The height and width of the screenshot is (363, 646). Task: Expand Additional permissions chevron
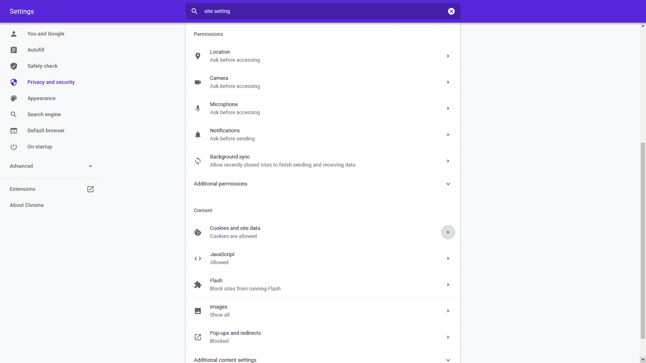[448, 184]
